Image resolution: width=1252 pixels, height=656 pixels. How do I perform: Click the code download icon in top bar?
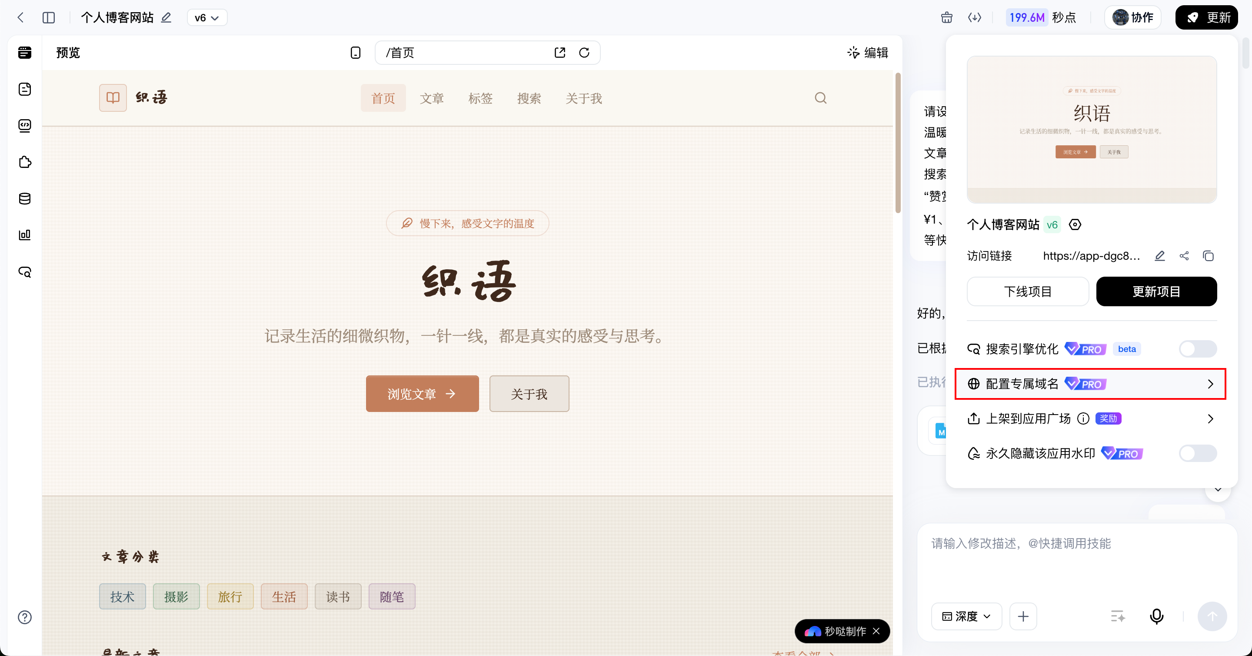pos(975,18)
